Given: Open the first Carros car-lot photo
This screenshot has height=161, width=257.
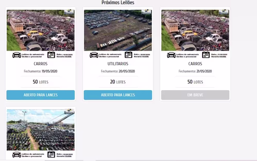Looking at the screenshot, I should point(40,30).
